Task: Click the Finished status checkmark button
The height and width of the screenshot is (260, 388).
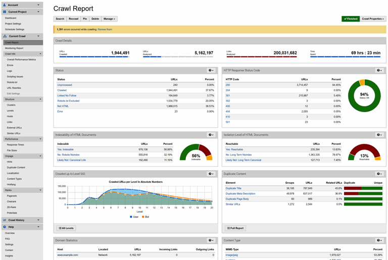Action: [x=351, y=19]
